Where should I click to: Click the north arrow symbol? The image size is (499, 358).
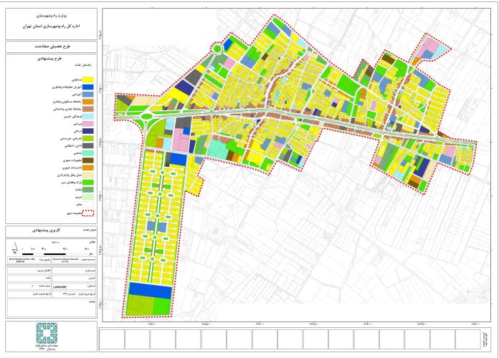click(15, 248)
